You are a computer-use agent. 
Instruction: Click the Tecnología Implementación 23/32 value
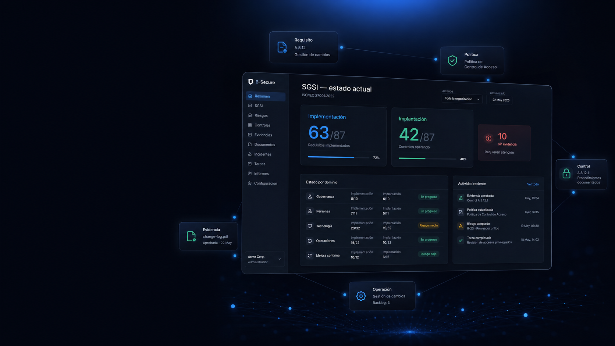point(355,228)
